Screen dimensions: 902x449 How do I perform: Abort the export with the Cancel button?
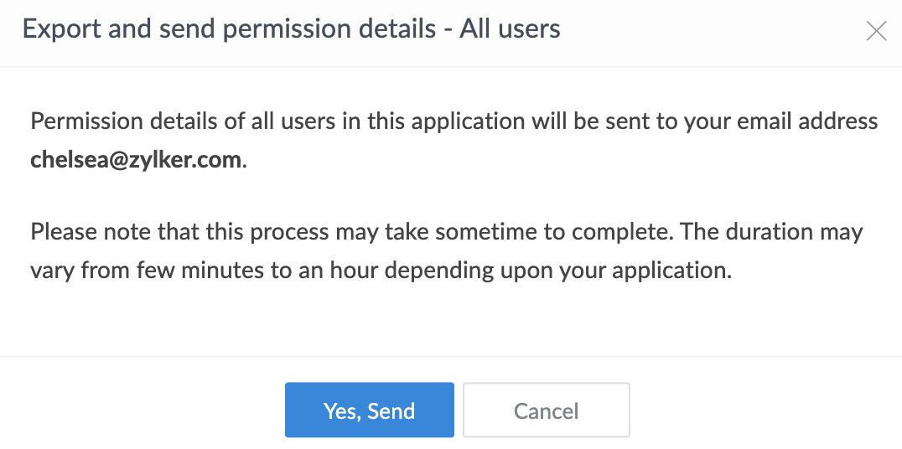click(x=546, y=410)
